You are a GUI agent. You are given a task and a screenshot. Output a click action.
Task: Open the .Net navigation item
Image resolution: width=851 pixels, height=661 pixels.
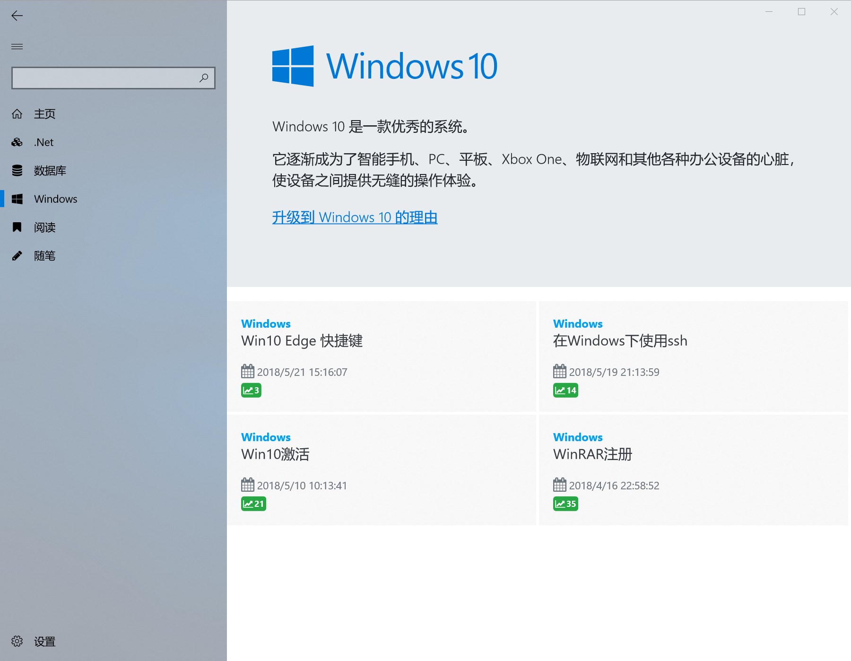[113, 142]
